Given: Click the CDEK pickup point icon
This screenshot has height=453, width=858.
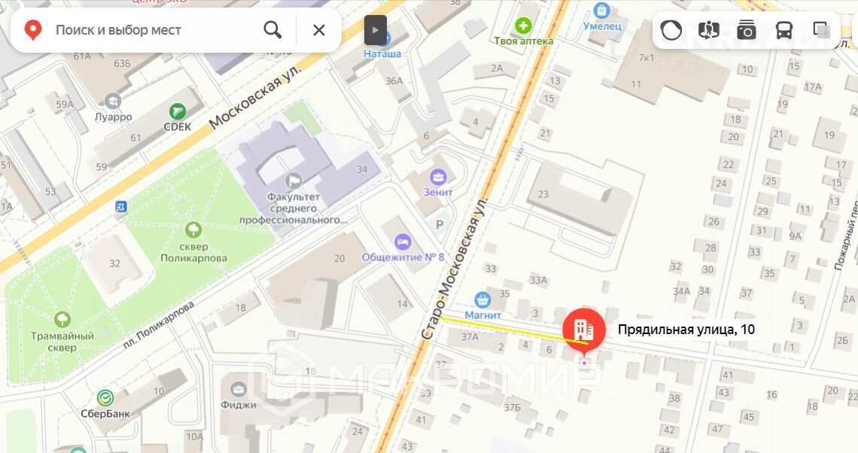Looking at the screenshot, I should [178, 112].
